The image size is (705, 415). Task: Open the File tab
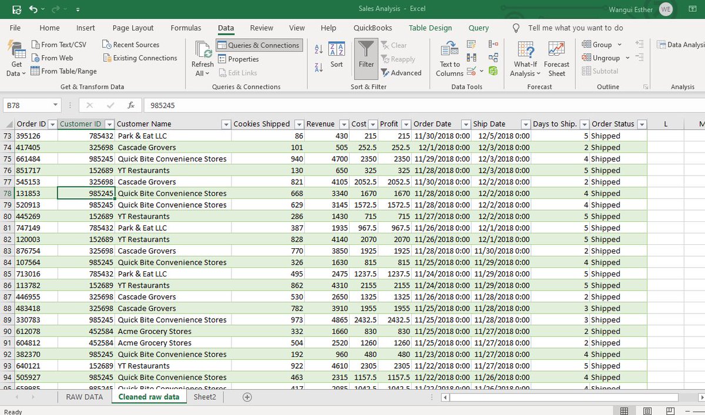click(15, 28)
